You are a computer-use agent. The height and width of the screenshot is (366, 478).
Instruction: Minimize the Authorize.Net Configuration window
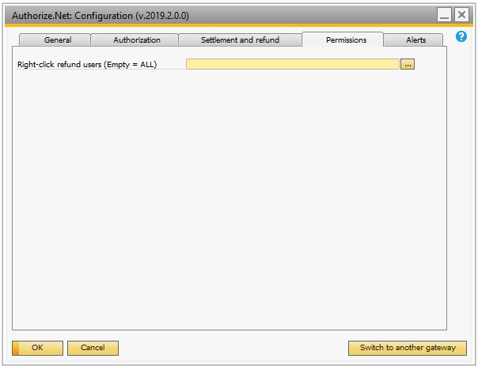444,14
